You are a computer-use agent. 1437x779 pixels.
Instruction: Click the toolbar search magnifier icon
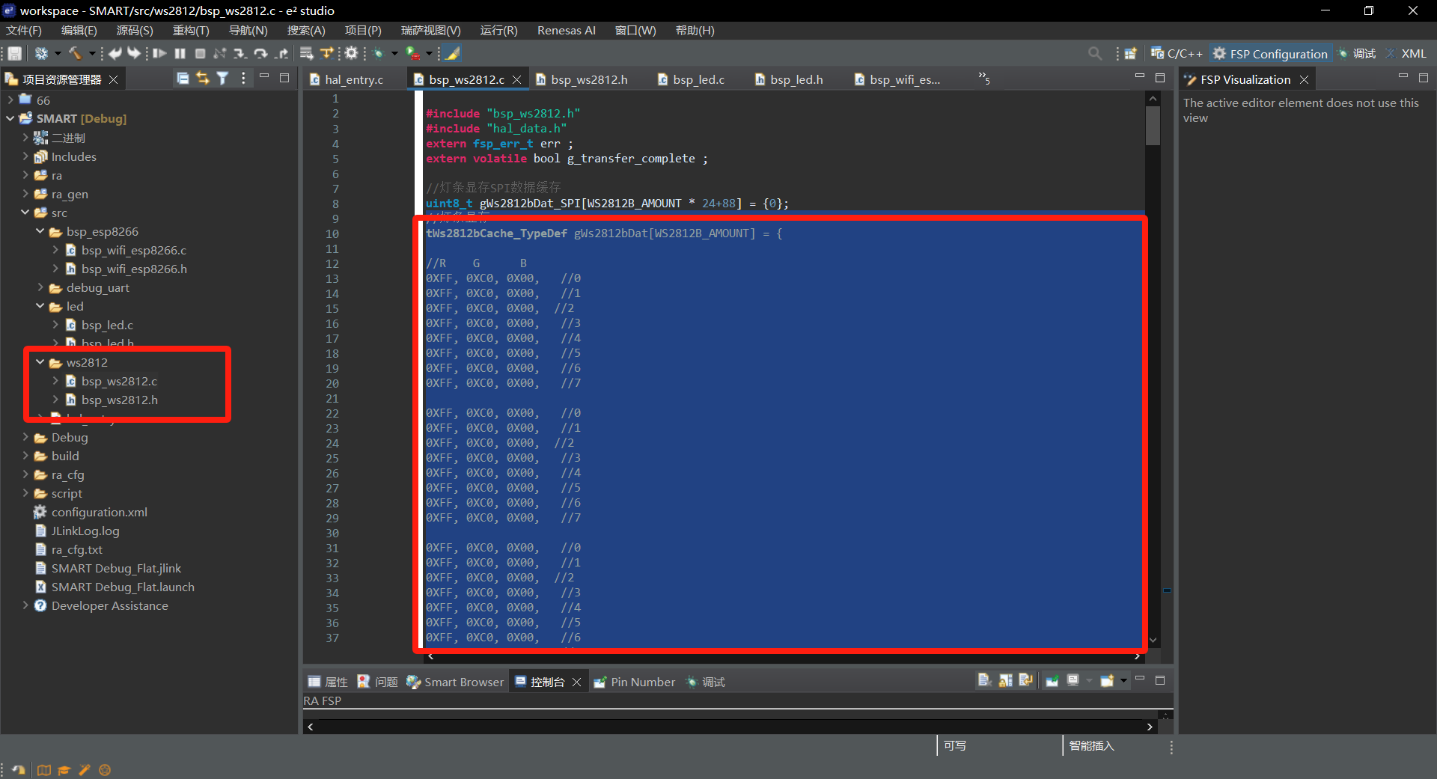point(1095,53)
